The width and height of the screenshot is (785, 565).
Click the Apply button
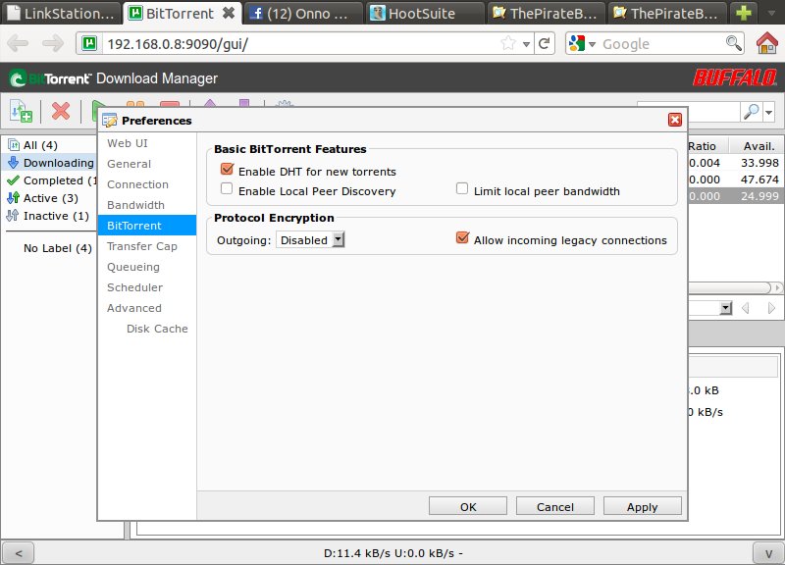[643, 506]
